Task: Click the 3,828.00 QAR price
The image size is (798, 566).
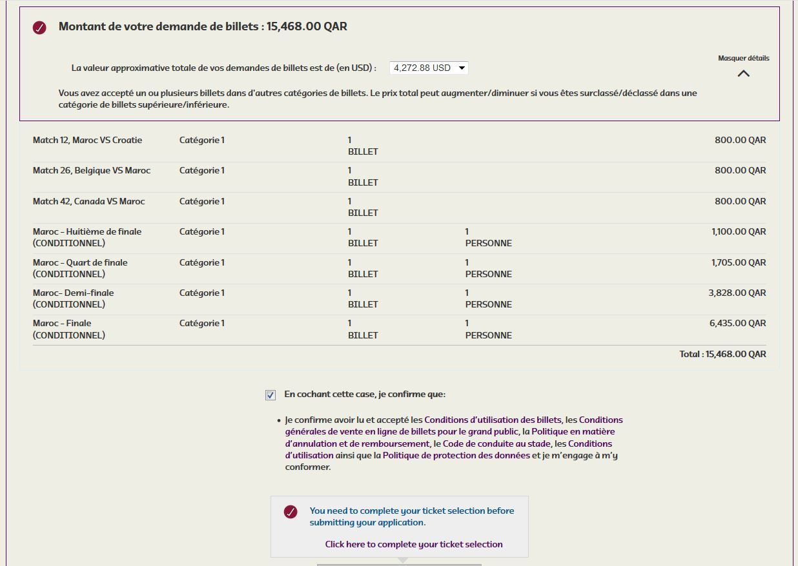Action: pos(737,293)
